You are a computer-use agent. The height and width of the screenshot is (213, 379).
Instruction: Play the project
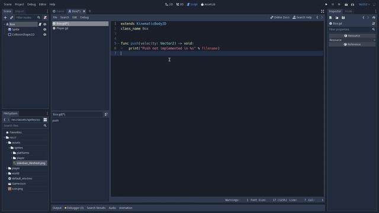[x=326, y=5]
